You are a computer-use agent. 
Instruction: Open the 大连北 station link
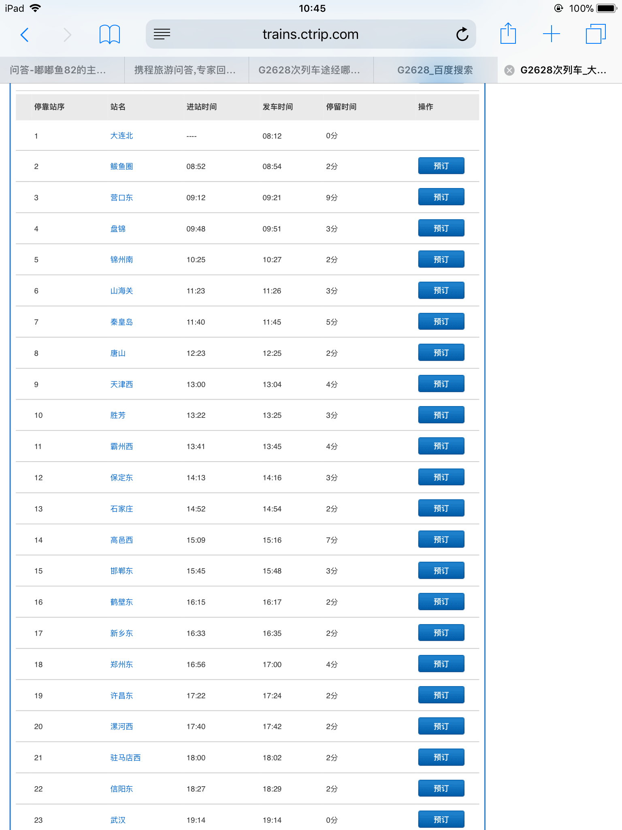pos(121,136)
